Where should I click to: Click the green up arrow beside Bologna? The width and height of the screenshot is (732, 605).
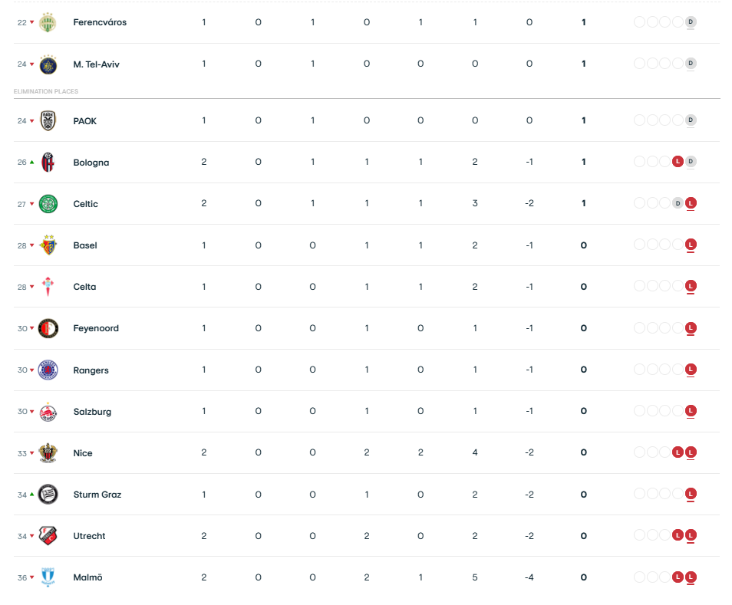pyautogui.click(x=32, y=163)
